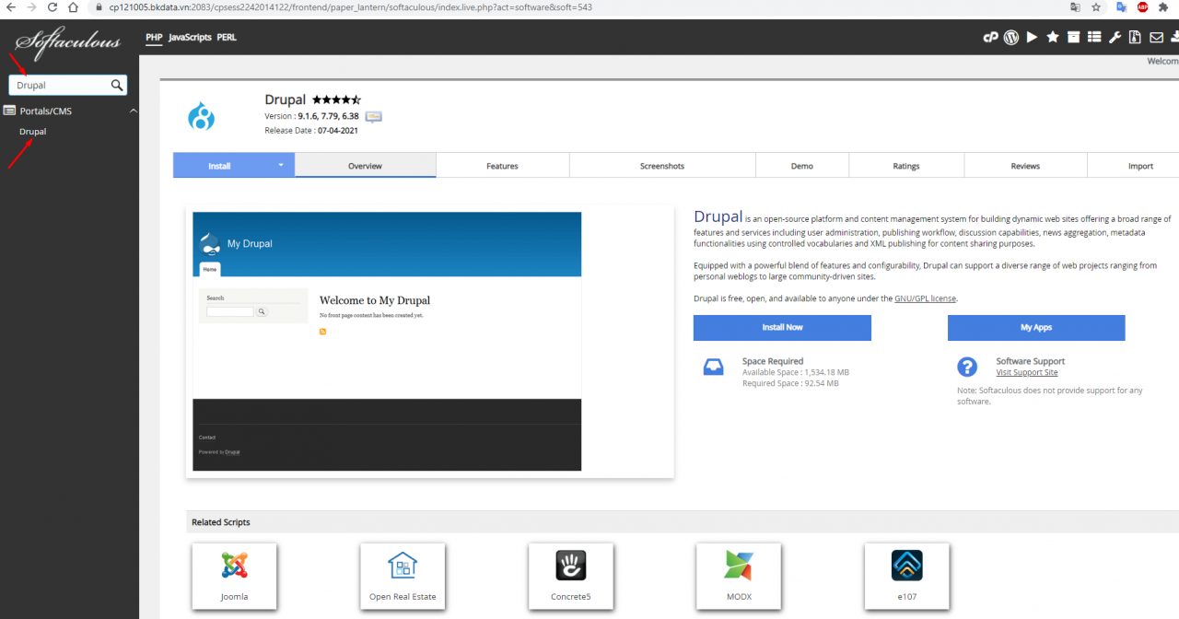Viewport: 1179px width, 619px height.
Task: Collapse the Portals/CMS category
Action: (x=133, y=111)
